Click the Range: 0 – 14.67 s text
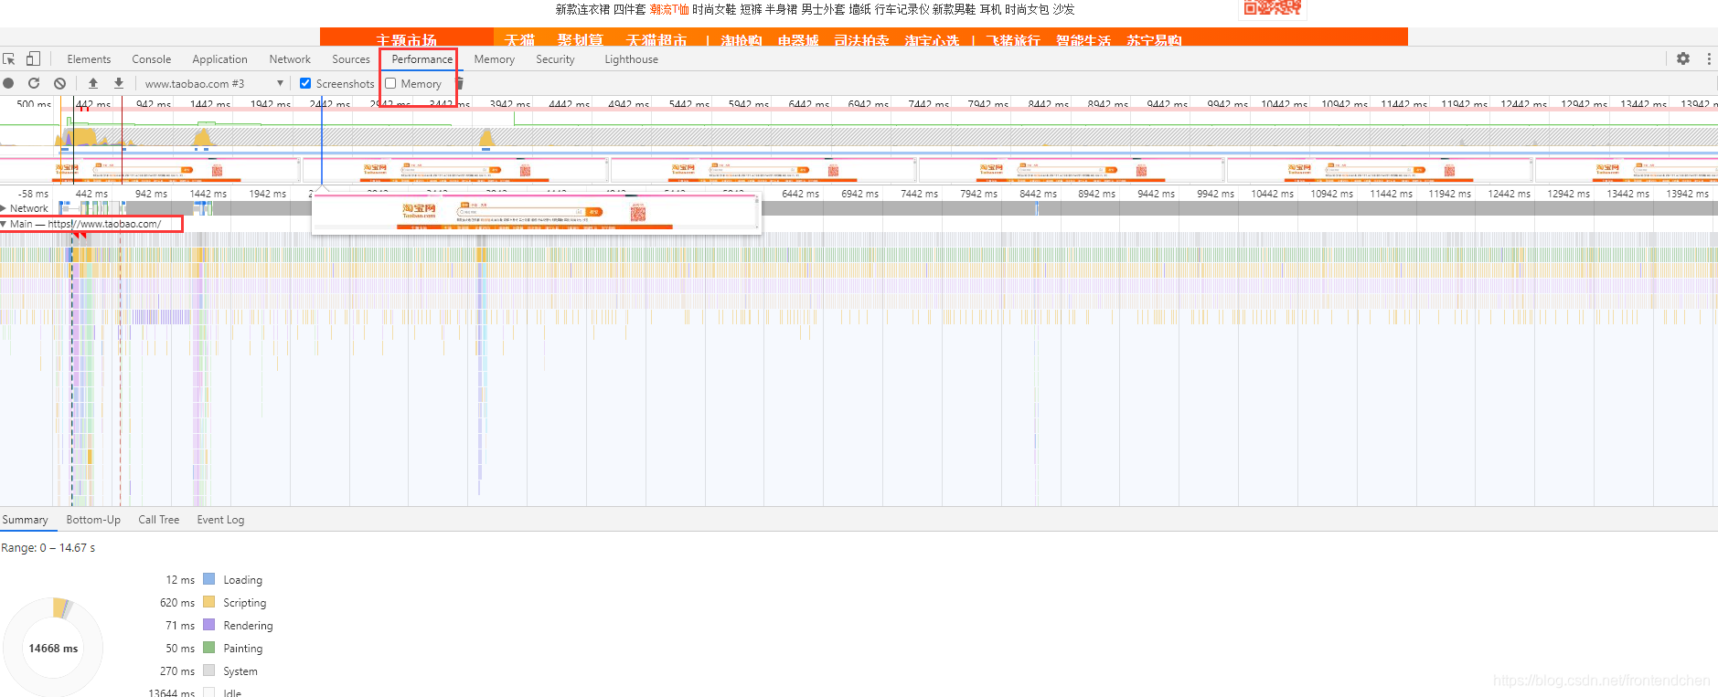 click(x=48, y=548)
